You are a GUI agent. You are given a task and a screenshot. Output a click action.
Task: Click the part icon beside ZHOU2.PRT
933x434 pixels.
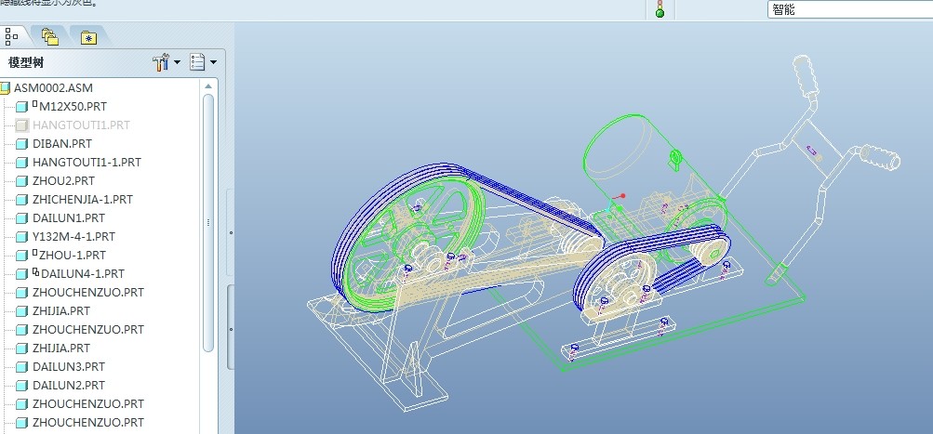22,180
